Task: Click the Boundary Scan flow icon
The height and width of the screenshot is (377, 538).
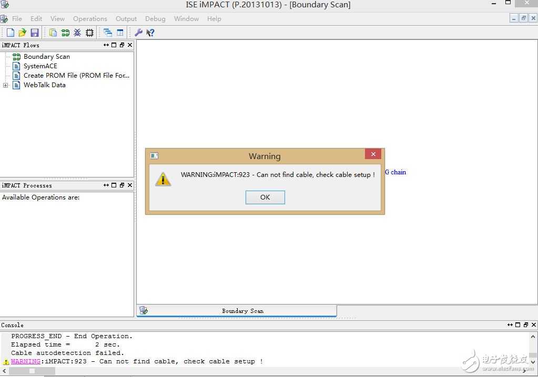Action: point(16,57)
